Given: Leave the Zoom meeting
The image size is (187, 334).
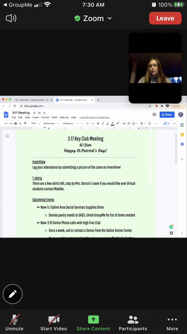Looking at the screenshot, I should click(165, 18).
